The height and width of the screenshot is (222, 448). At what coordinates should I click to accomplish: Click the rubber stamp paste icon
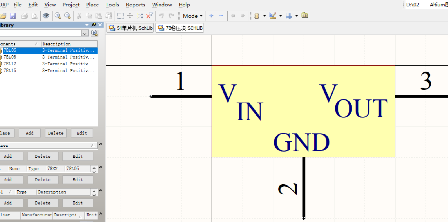[109, 16]
